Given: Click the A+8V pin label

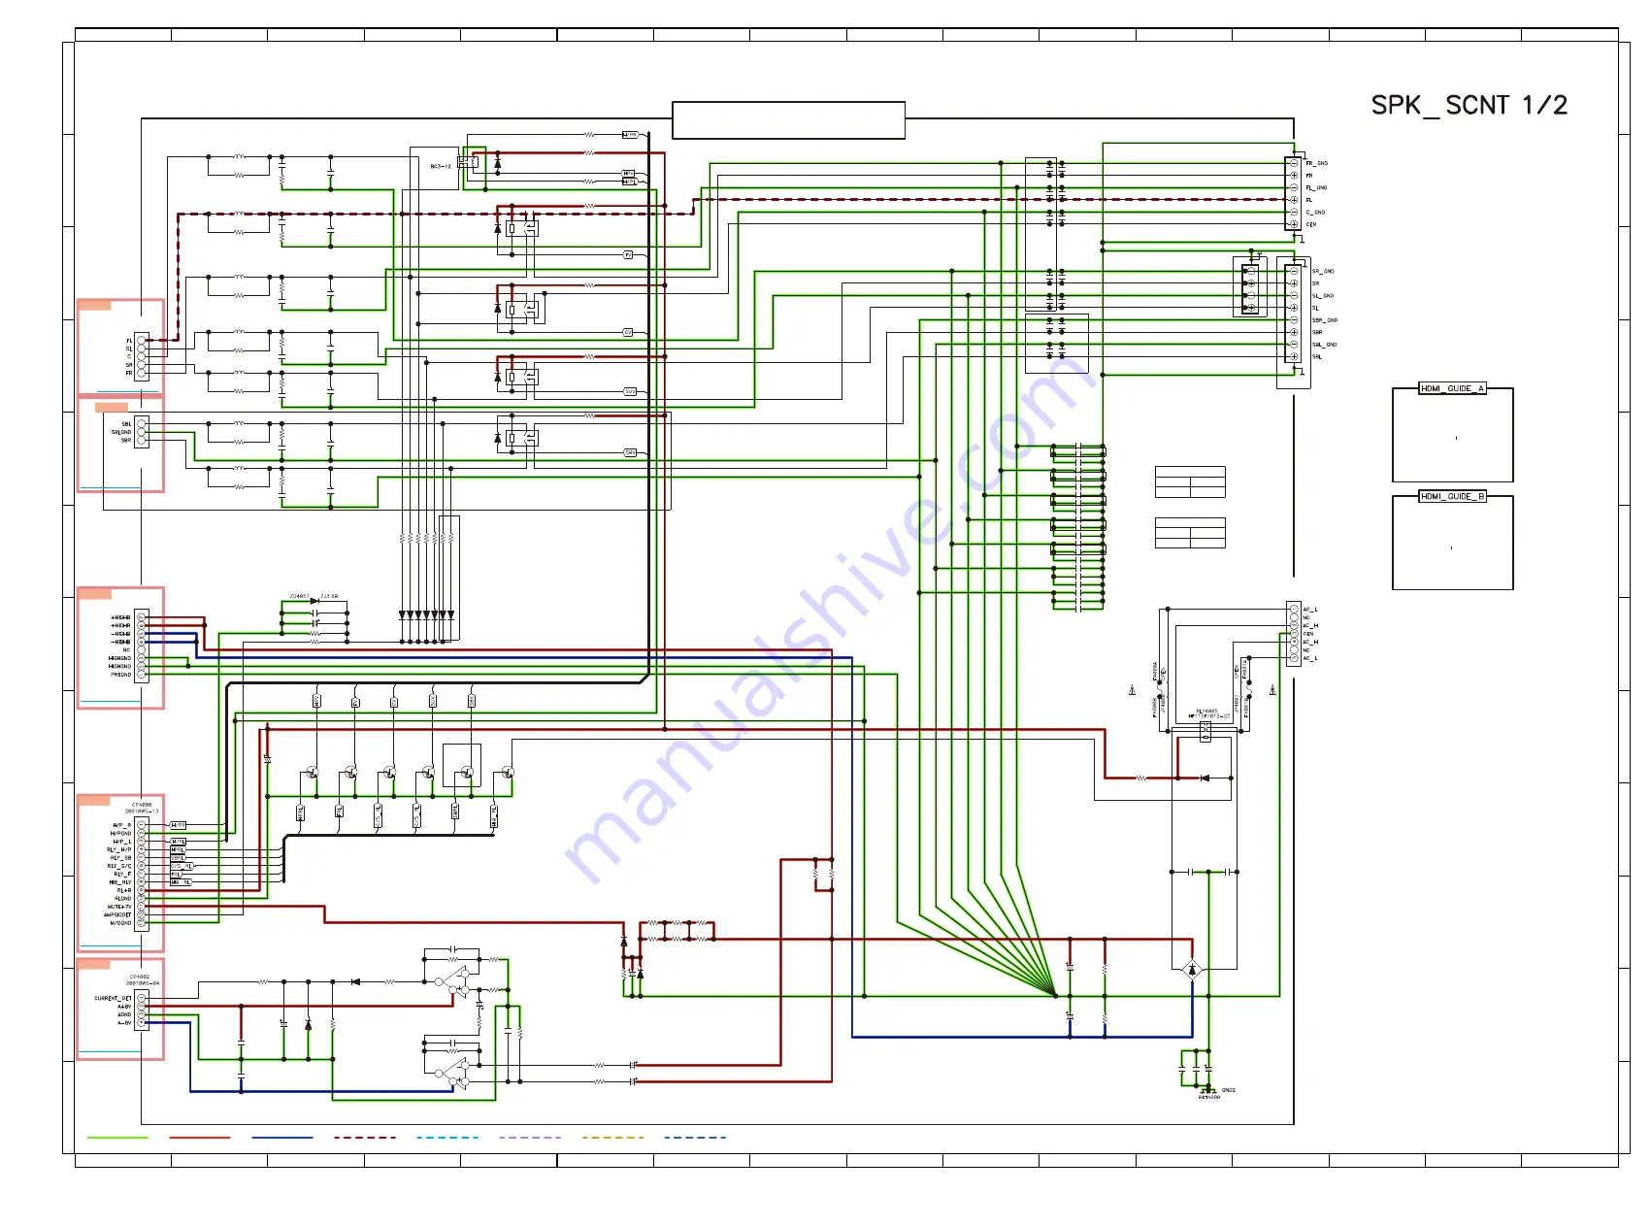Looking at the screenshot, I should click(124, 1007).
